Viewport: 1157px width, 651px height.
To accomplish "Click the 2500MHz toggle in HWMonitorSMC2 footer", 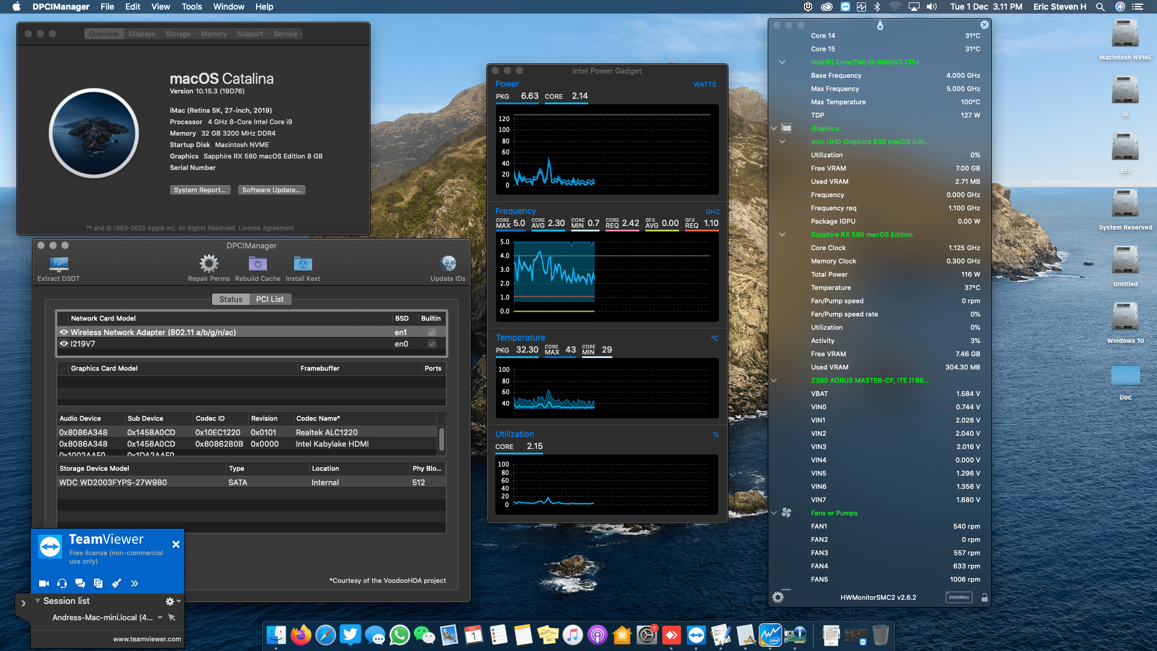I will click(958, 597).
